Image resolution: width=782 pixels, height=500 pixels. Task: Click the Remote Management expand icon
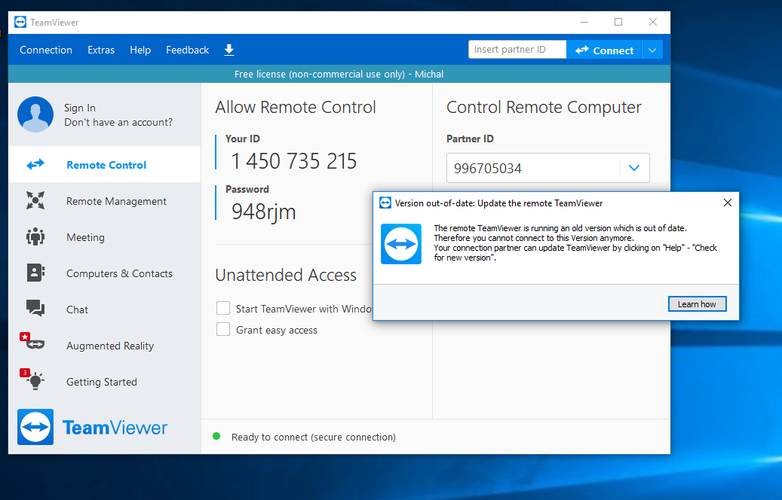click(35, 201)
